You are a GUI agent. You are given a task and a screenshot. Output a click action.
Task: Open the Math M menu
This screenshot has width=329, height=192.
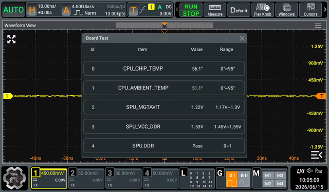point(257,173)
